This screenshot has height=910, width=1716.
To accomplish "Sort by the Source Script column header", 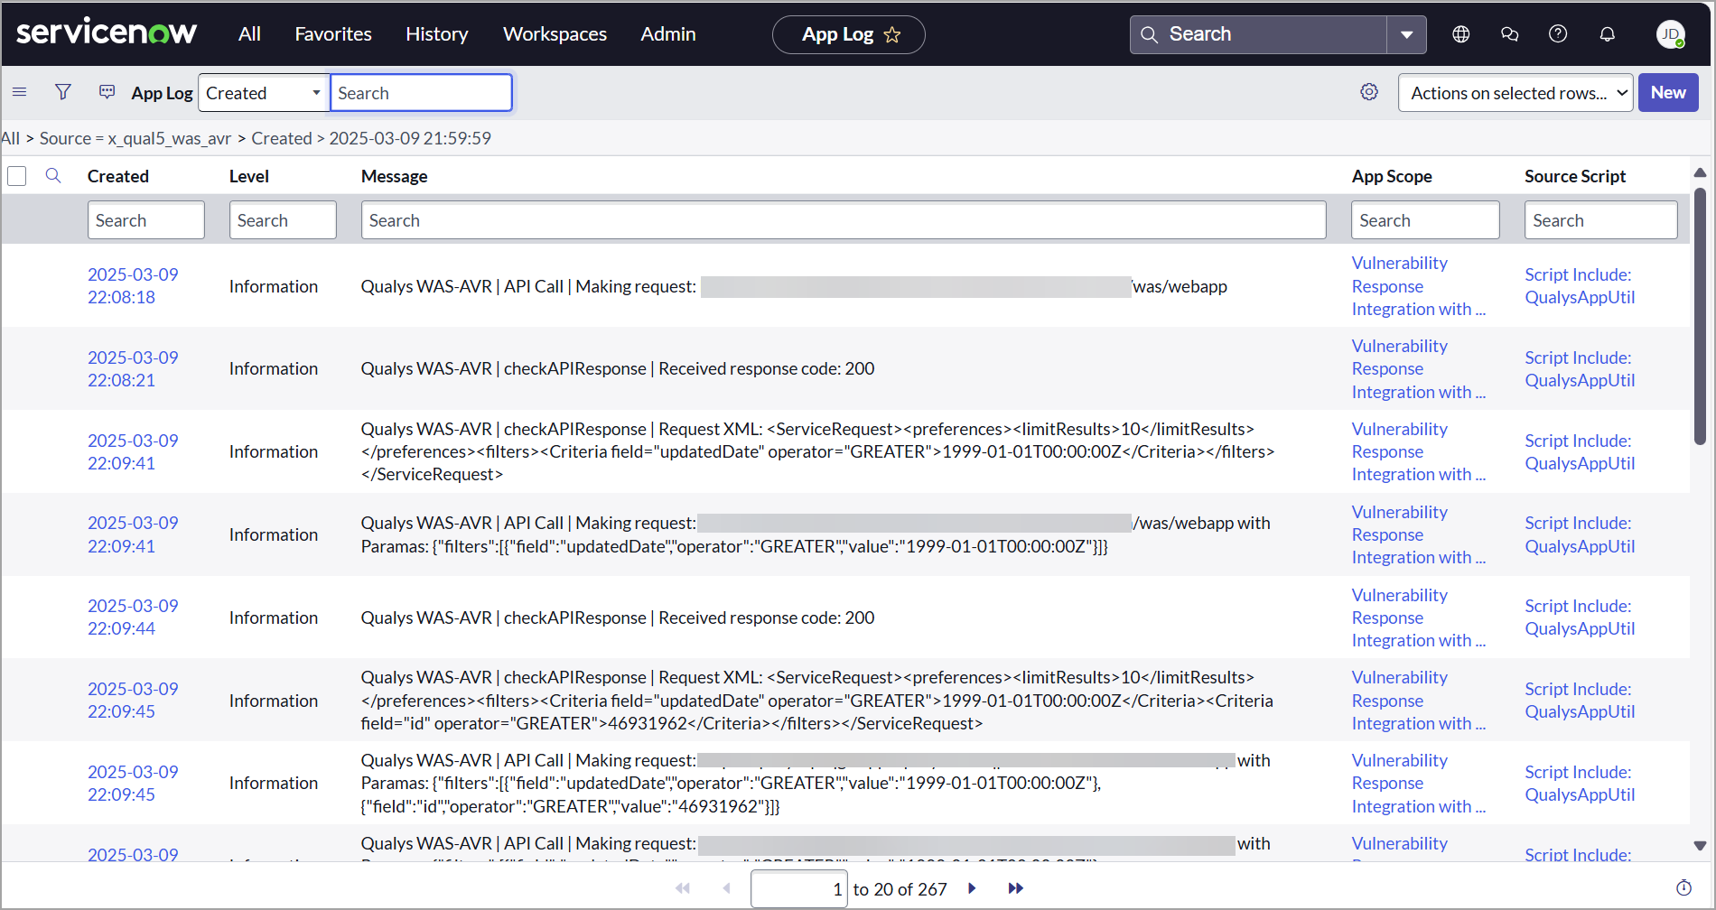I will (1575, 176).
